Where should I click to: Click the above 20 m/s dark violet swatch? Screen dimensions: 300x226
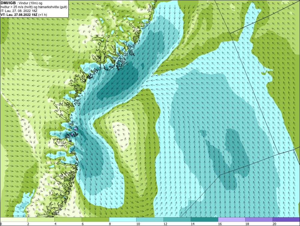[x=286, y=219]
